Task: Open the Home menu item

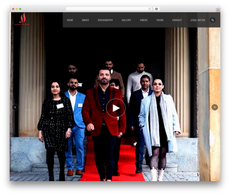Action: pos(70,20)
